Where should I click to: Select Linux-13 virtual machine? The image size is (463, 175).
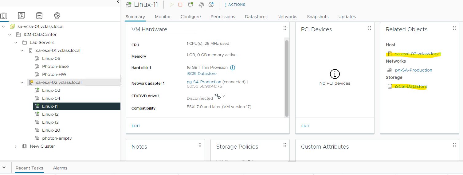50,122
